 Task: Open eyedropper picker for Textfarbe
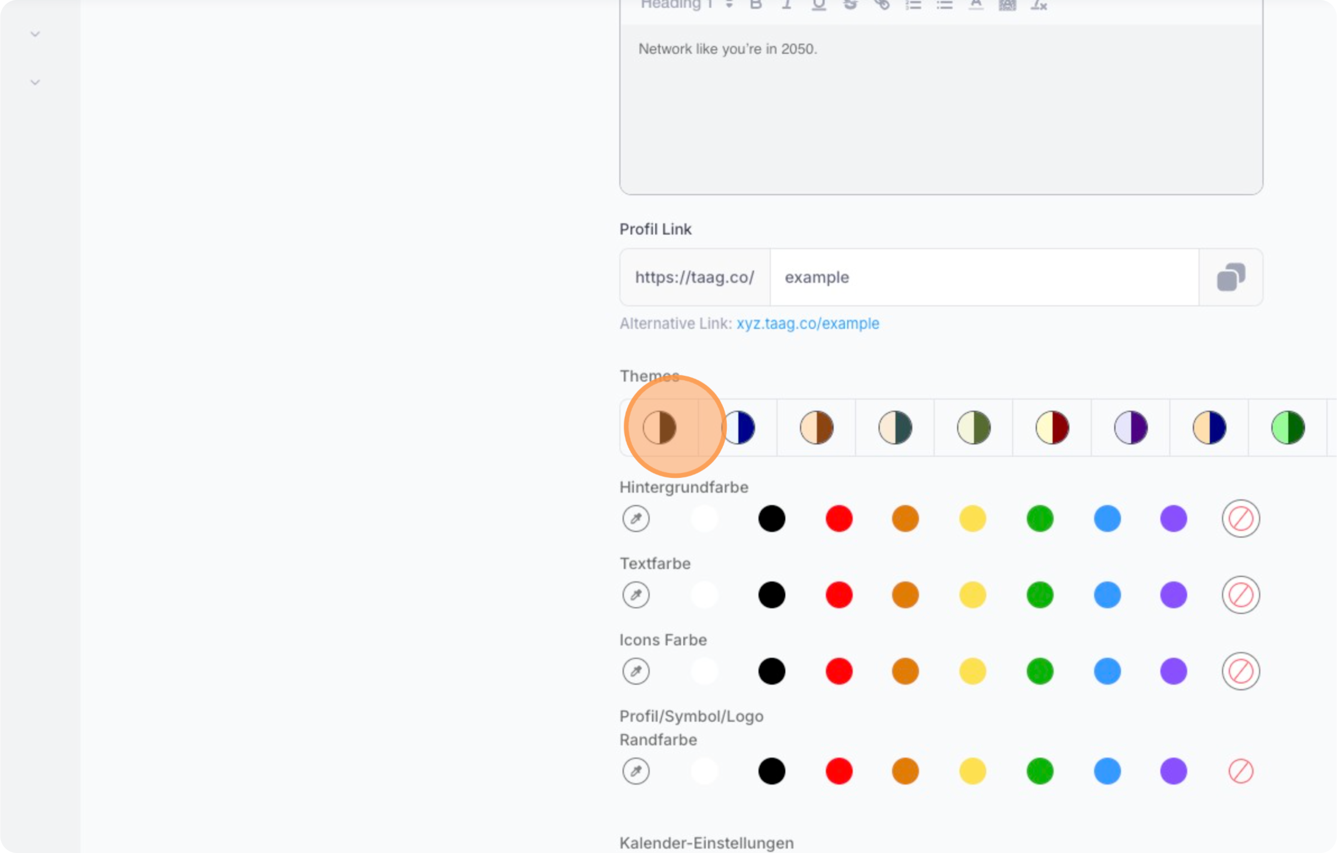pos(636,595)
